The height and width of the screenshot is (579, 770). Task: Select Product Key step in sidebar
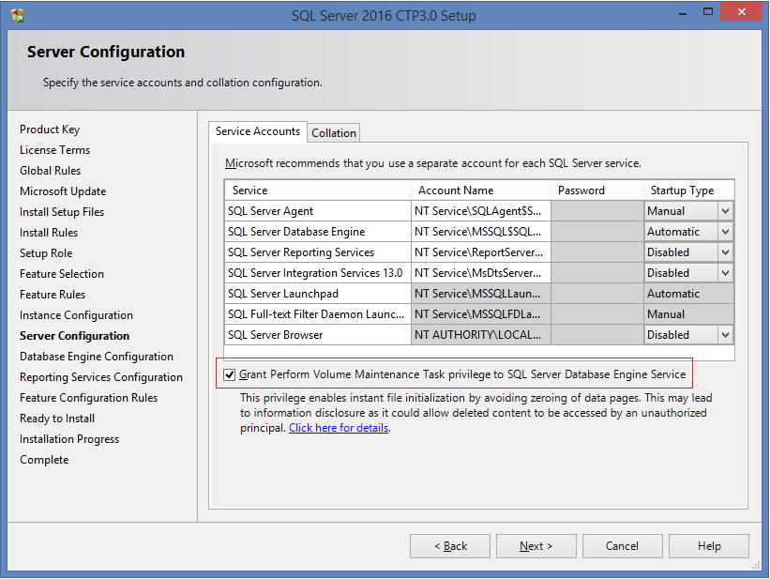[50, 130]
